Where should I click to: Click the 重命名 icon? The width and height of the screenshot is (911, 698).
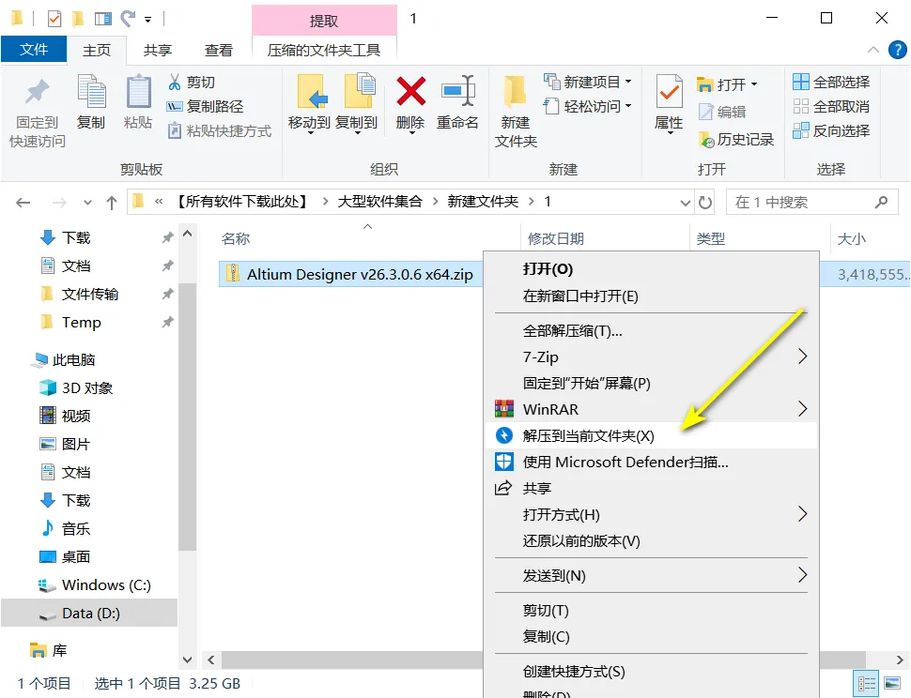(457, 90)
